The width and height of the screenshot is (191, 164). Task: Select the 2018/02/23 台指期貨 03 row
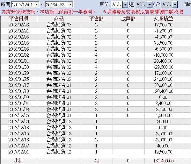pos(96,25)
